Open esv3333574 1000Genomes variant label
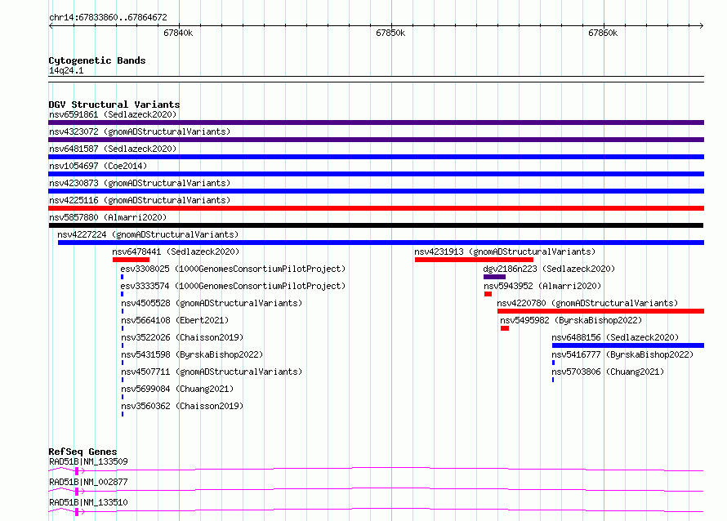Viewport: 727px width, 521px height. click(233, 286)
